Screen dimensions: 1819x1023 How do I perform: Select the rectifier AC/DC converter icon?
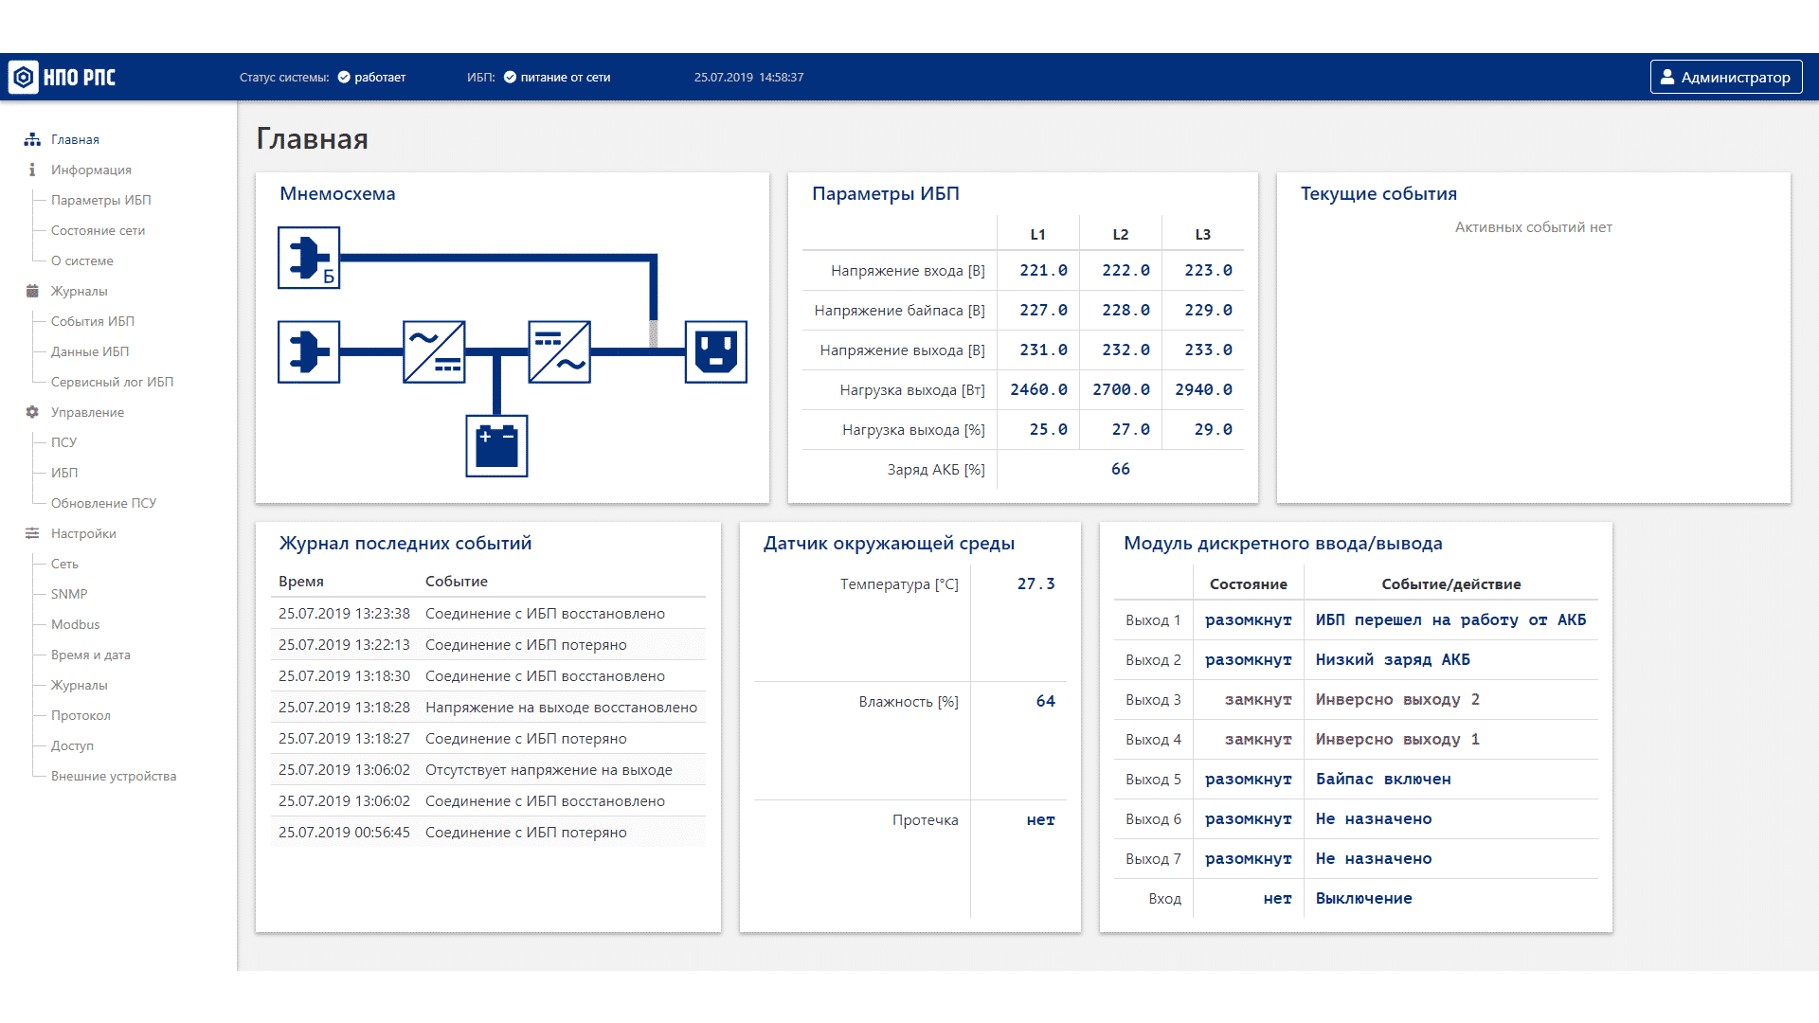(434, 351)
